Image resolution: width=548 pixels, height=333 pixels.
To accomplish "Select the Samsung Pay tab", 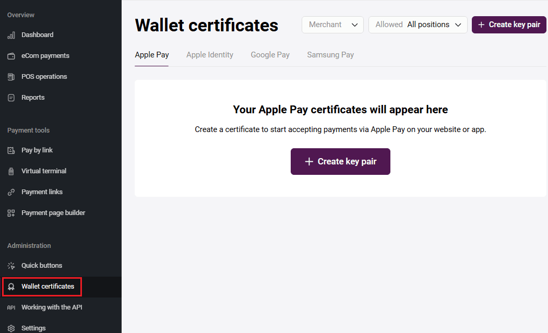I will 330,54.
